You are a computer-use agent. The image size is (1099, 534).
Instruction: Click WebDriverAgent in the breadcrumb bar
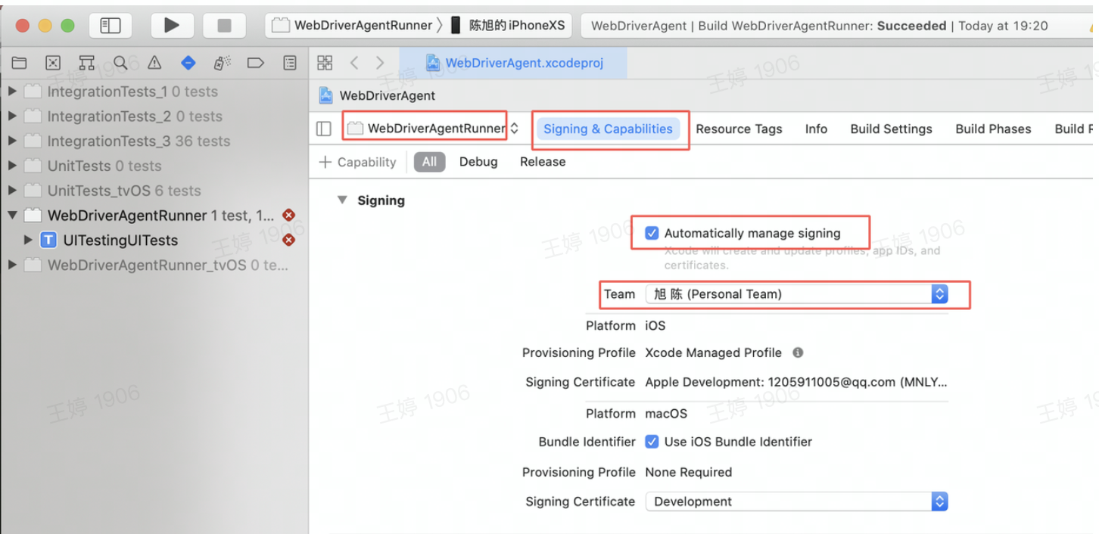point(387,95)
